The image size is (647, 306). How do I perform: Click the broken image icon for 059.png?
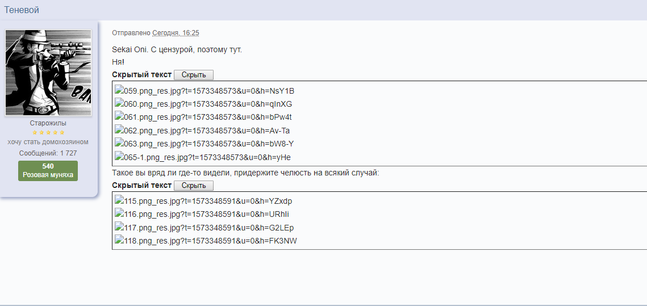119,90
